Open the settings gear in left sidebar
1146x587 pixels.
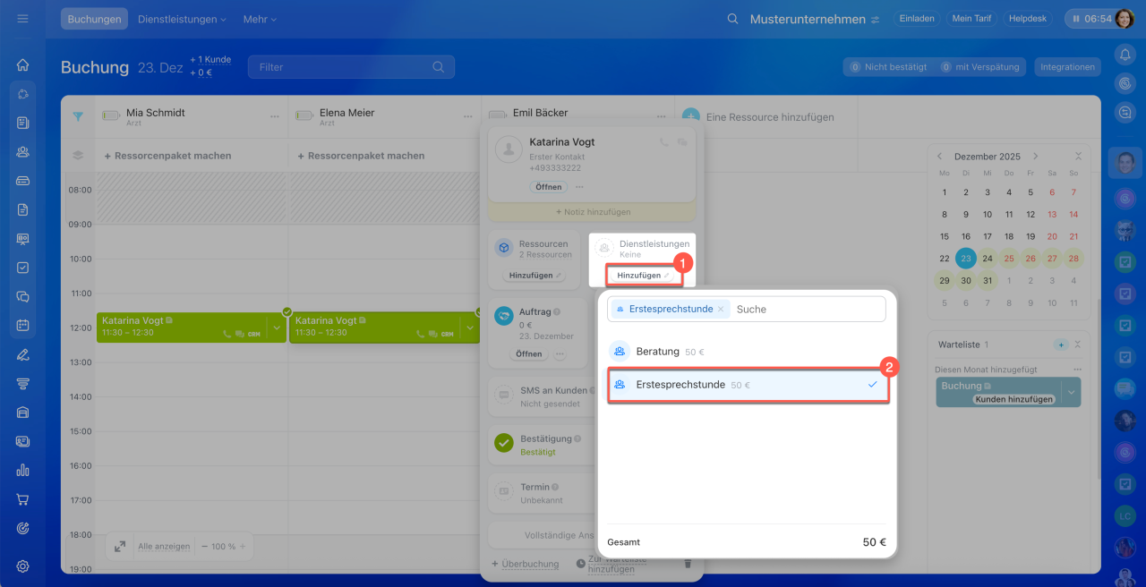(22, 566)
